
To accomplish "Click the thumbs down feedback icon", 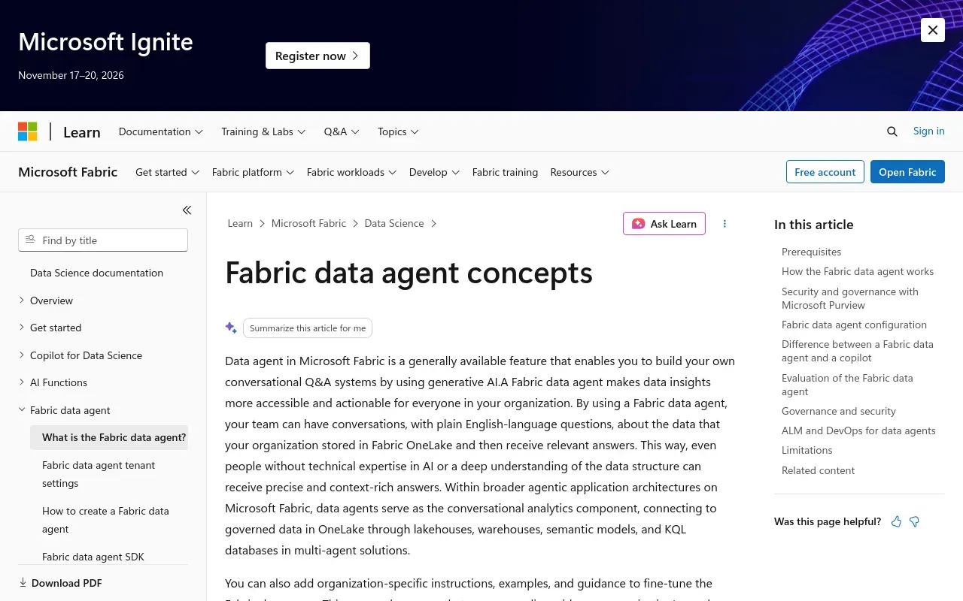I will (x=914, y=521).
